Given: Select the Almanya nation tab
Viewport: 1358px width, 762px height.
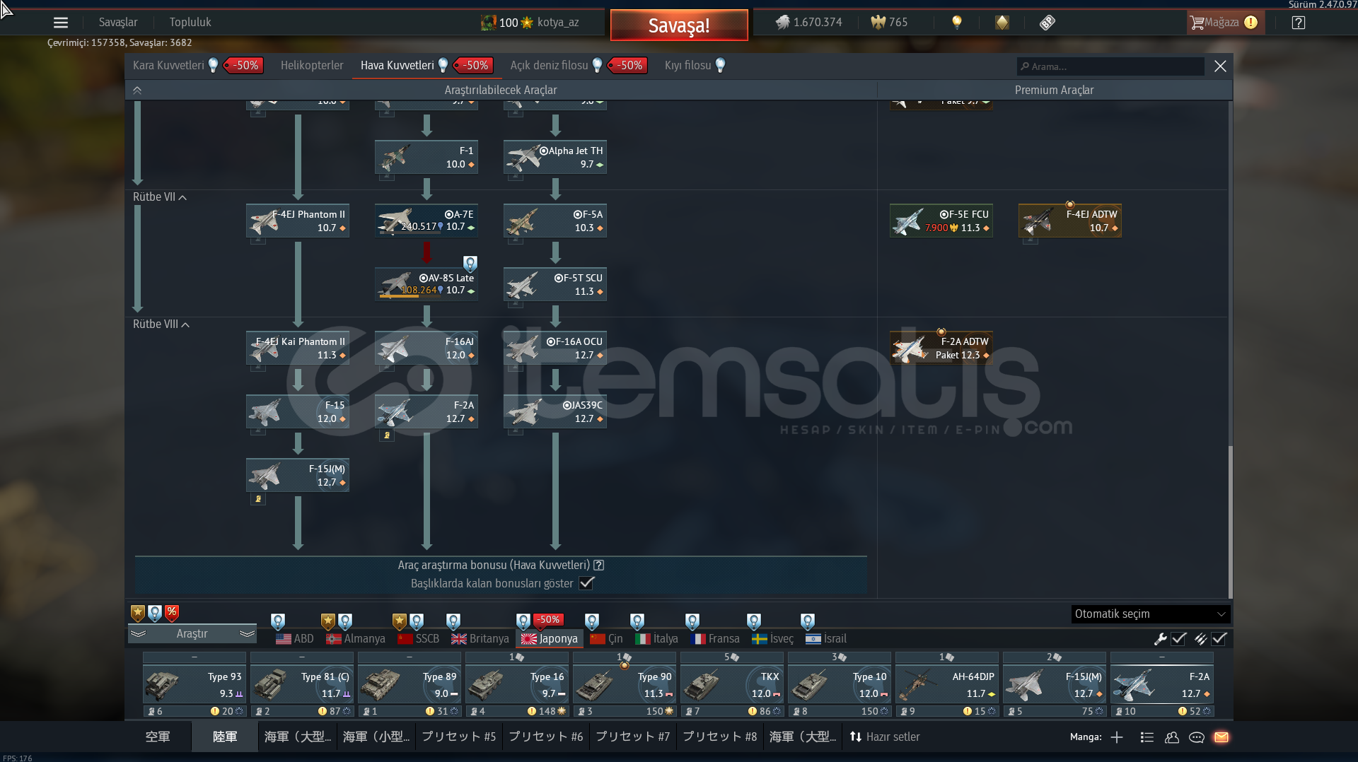Looking at the screenshot, I should coord(356,639).
